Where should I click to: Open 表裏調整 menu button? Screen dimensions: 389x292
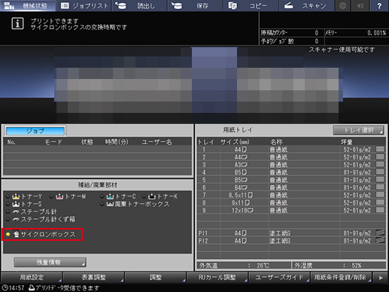[93, 277]
